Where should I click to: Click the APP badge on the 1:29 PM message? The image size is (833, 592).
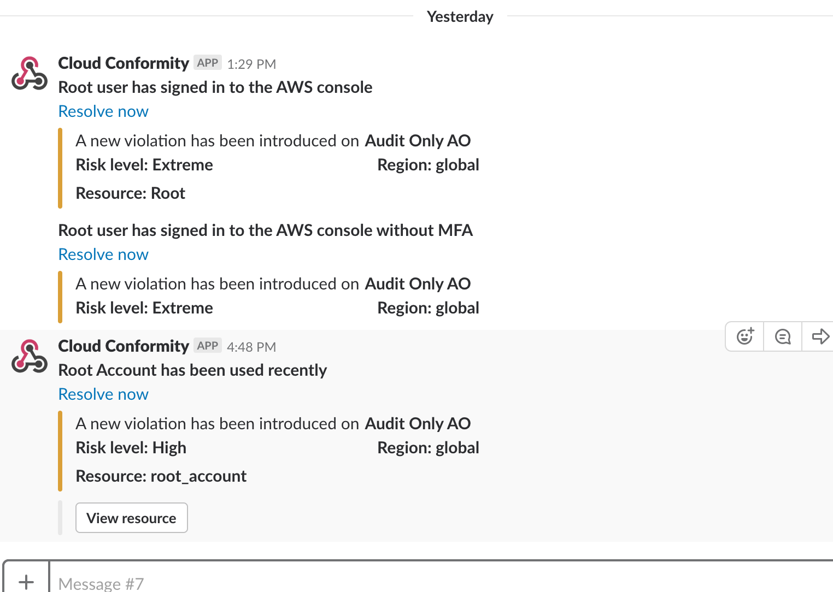click(208, 63)
